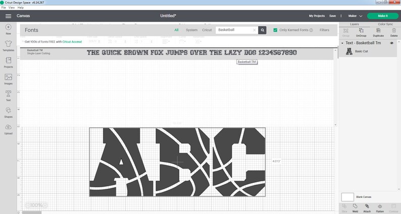The width and height of the screenshot is (401, 214).
Task: Clear the Basketball font search
Action: point(254,30)
